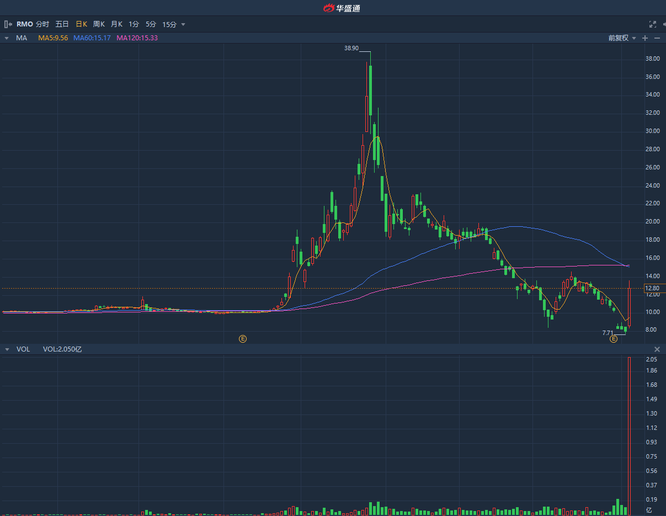Click the tall red latest volume bar
The width and height of the screenshot is (666, 516).
(629, 436)
